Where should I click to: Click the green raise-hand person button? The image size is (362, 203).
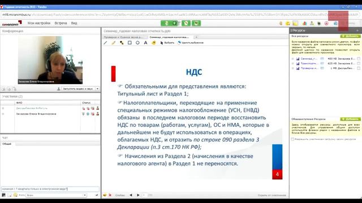[x=166, y=23]
